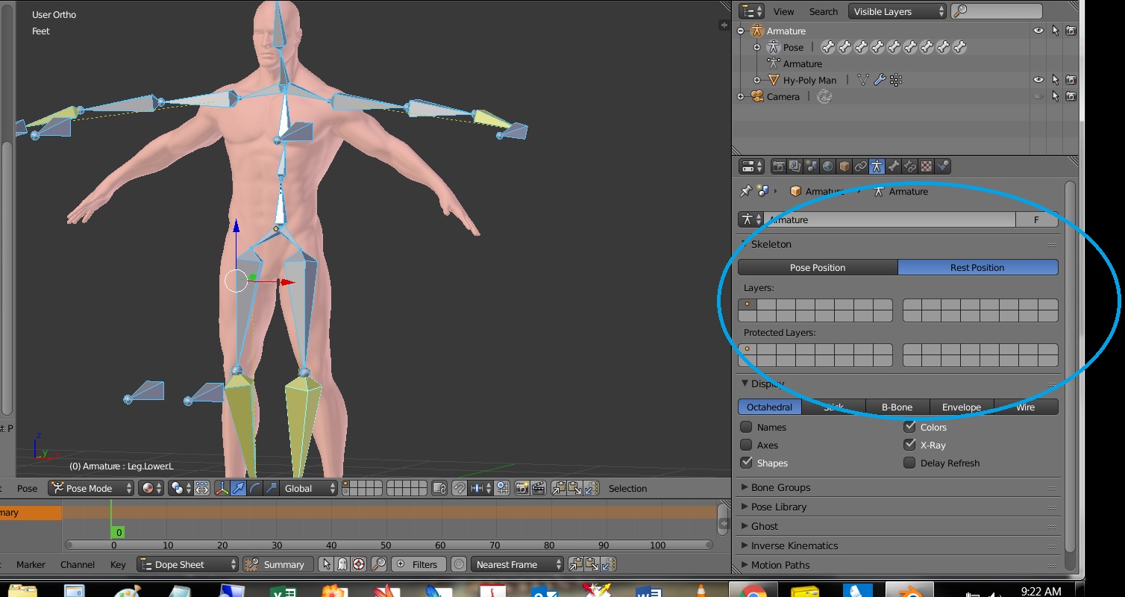This screenshot has width=1125, height=597.
Task: Open the Bone properties tab
Action: click(x=893, y=166)
